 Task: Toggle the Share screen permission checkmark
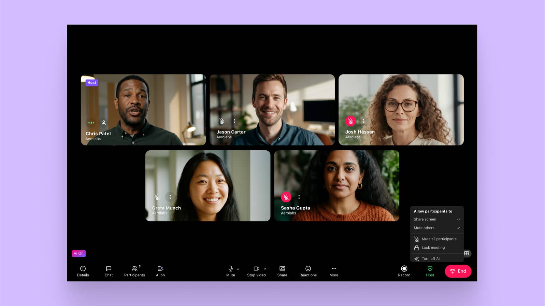tap(459, 219)
